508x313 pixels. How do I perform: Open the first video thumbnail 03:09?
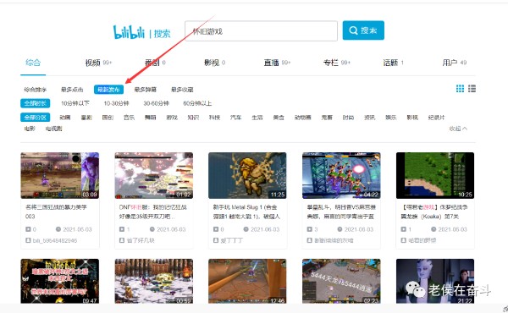[60, 175]
